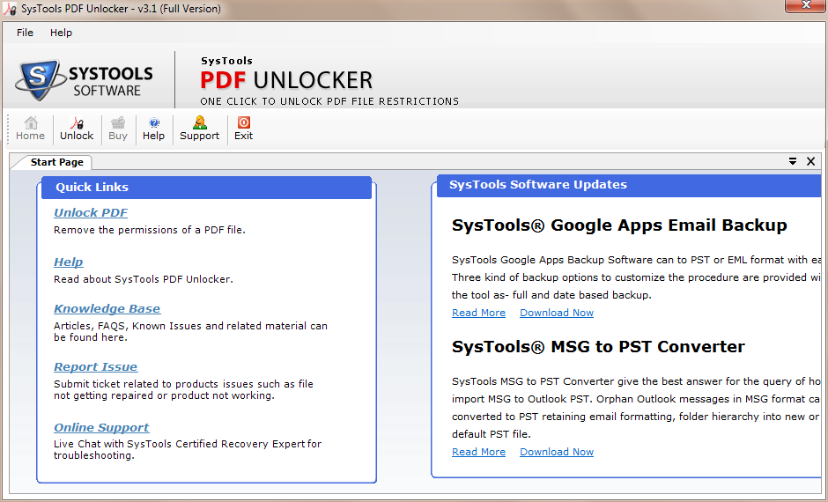Screen dimensions: 828x502
Task: Close the Start Page panel
Action: tap(811, 161)
